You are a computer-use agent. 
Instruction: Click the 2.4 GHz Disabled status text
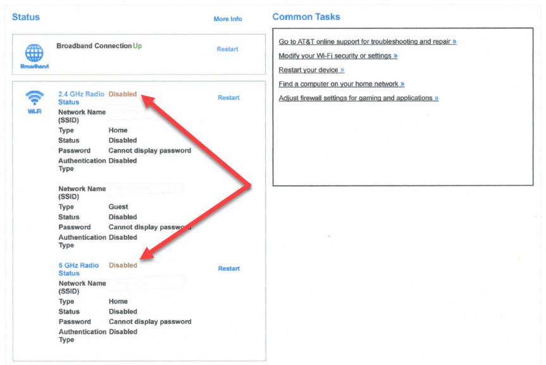[x=123, y=94]
